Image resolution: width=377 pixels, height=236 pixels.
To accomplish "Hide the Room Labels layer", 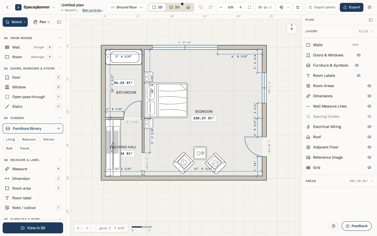I will point(359,76).
